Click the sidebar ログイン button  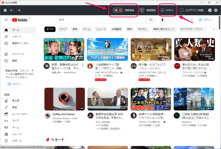tap(15, 84)
